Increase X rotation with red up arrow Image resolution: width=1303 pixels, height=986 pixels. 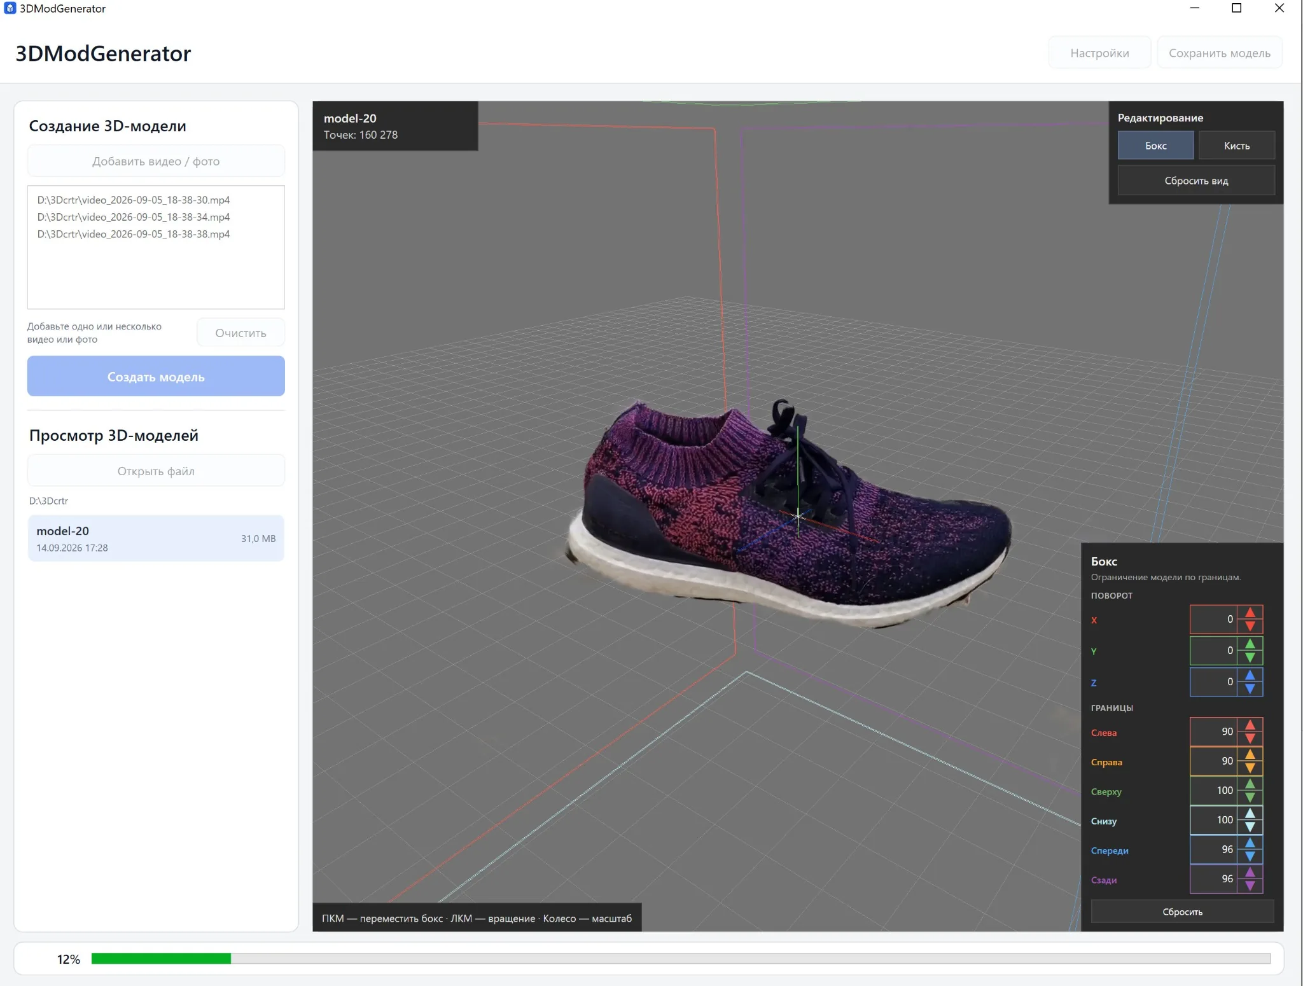click(x=1250, y=612)
